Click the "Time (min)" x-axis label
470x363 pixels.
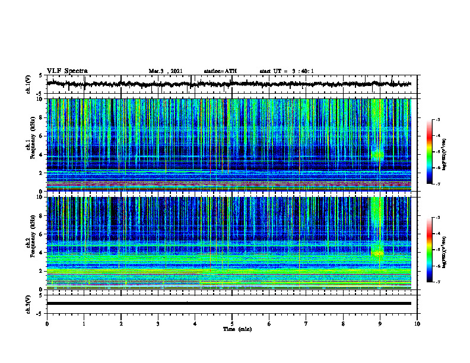[x=237, y=329]
